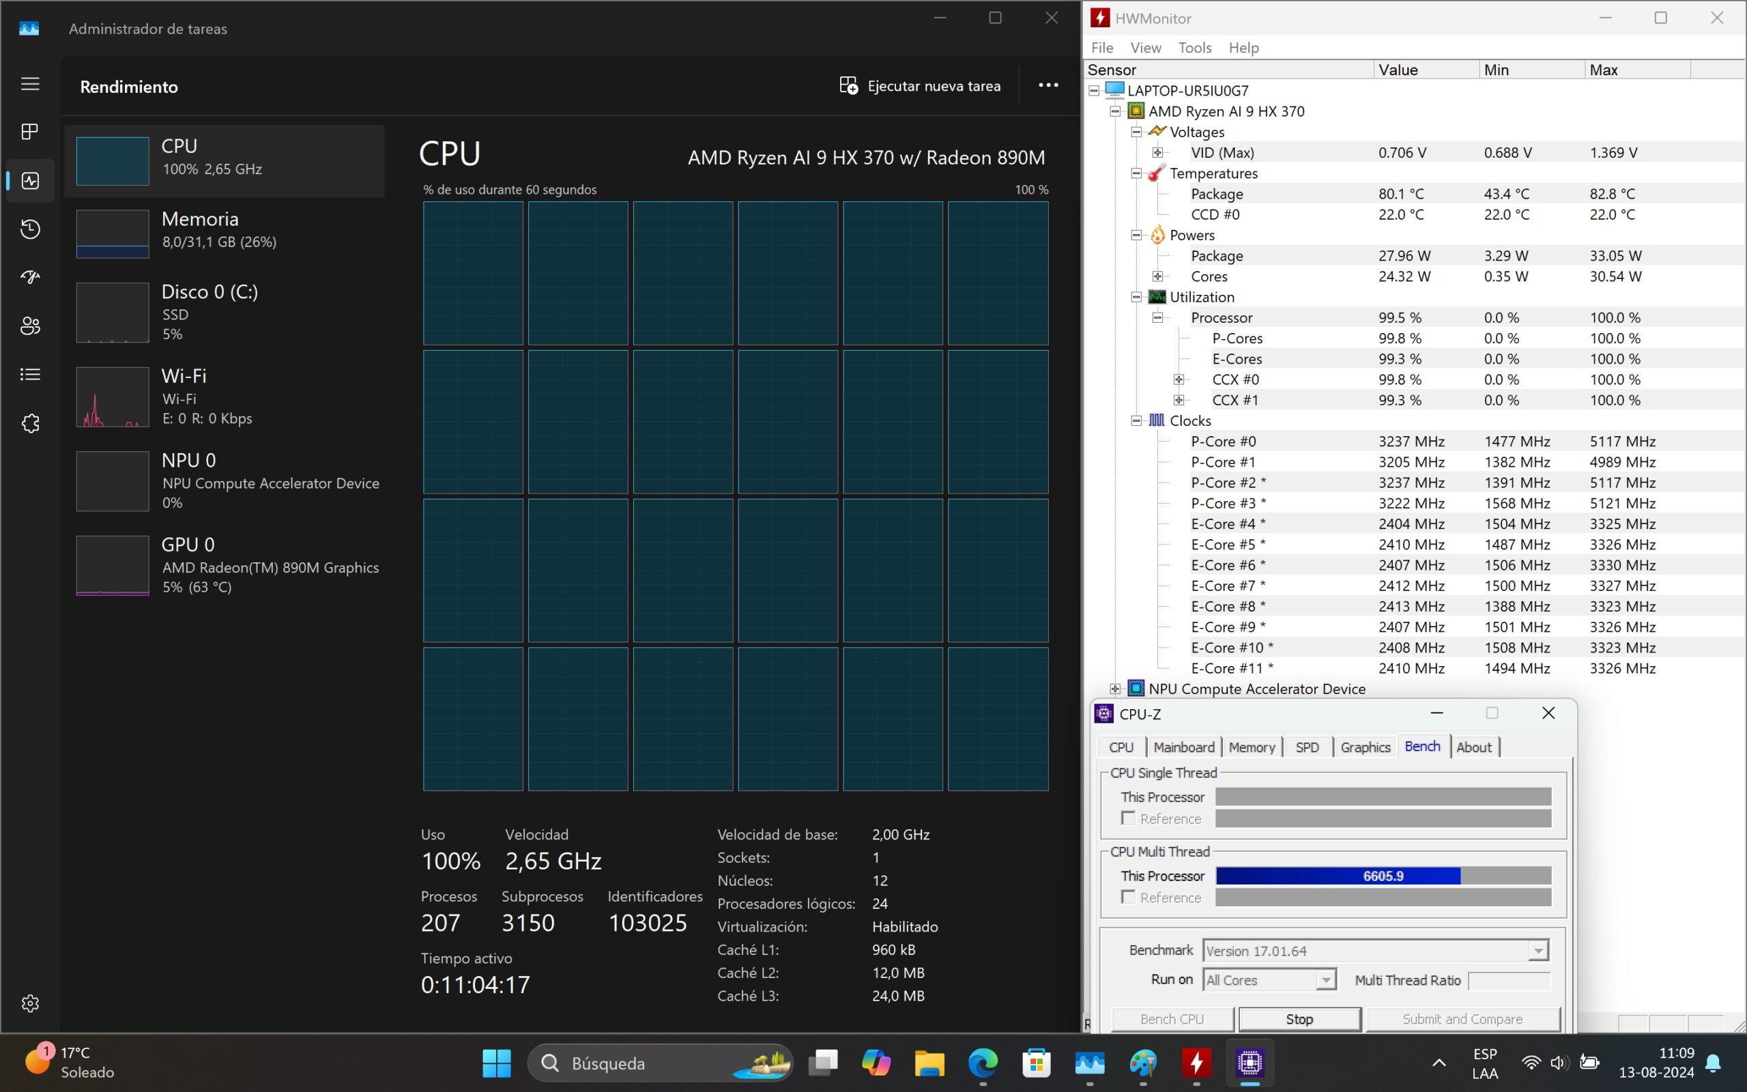Click Stop button in CPU-Z bench
Screen dimensions: 1747x1092
tap(1299, 1019)
